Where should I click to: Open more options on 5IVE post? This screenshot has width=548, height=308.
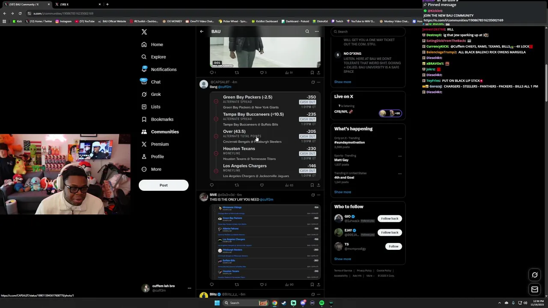(319, 195)
